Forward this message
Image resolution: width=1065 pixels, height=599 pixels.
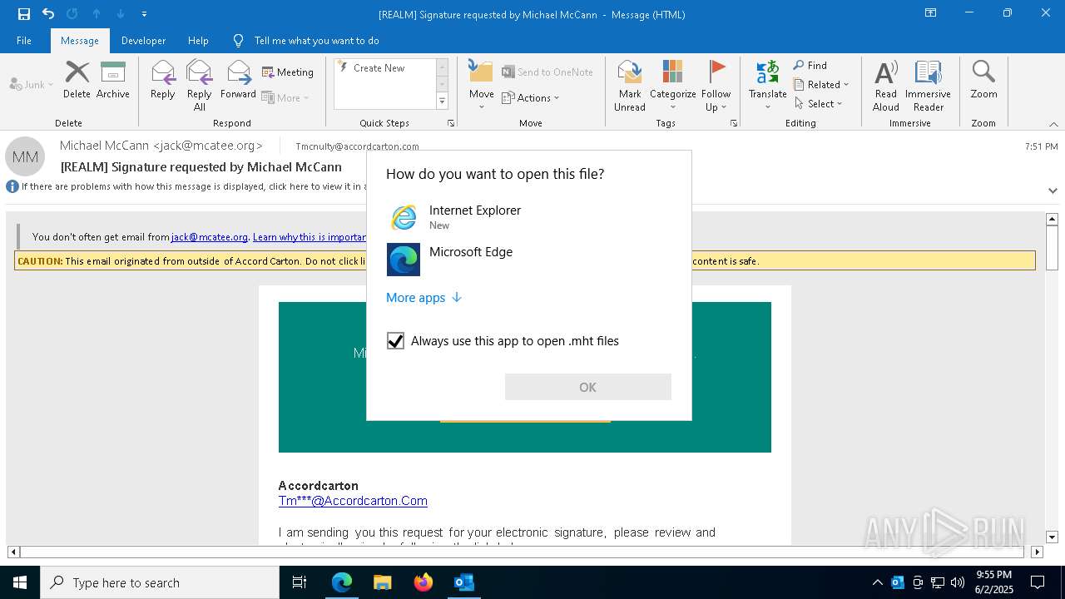(238, 80)
